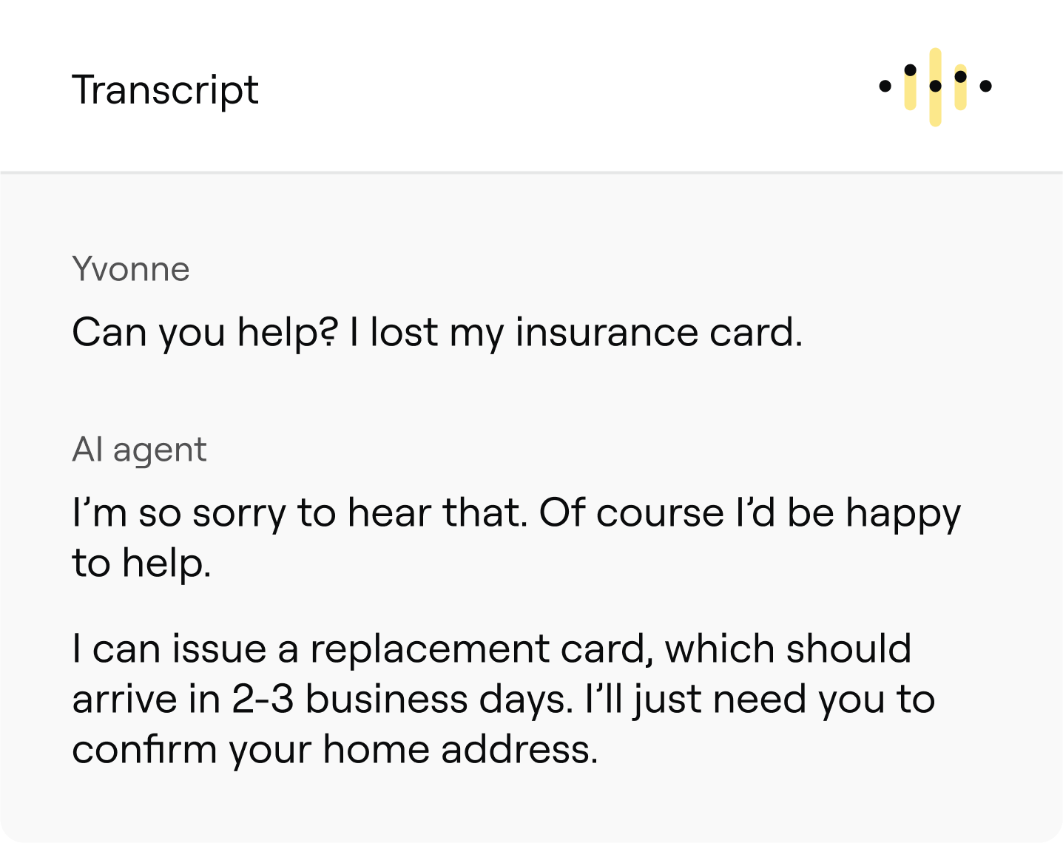Click the Transcript heading

(x=164, y=90)
